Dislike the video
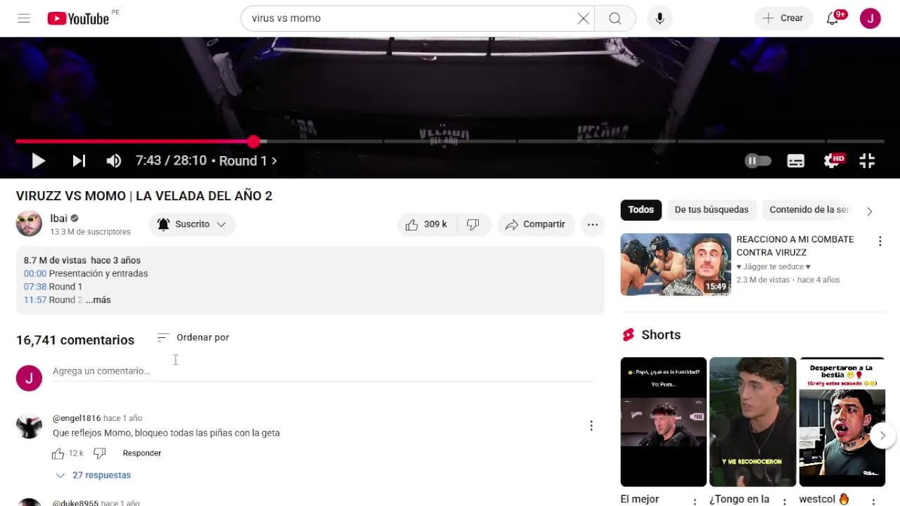 point(473,224)
